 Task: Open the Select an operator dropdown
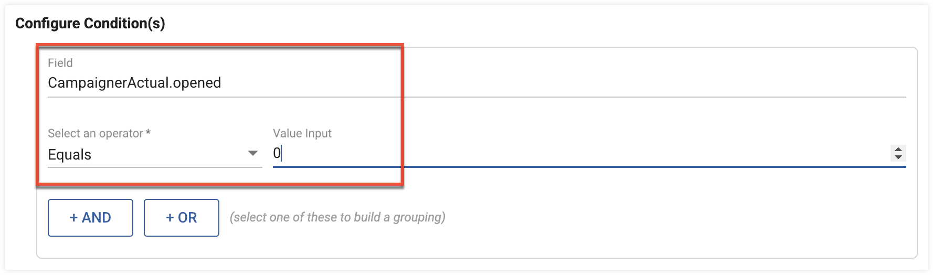(x=155, y=154)
